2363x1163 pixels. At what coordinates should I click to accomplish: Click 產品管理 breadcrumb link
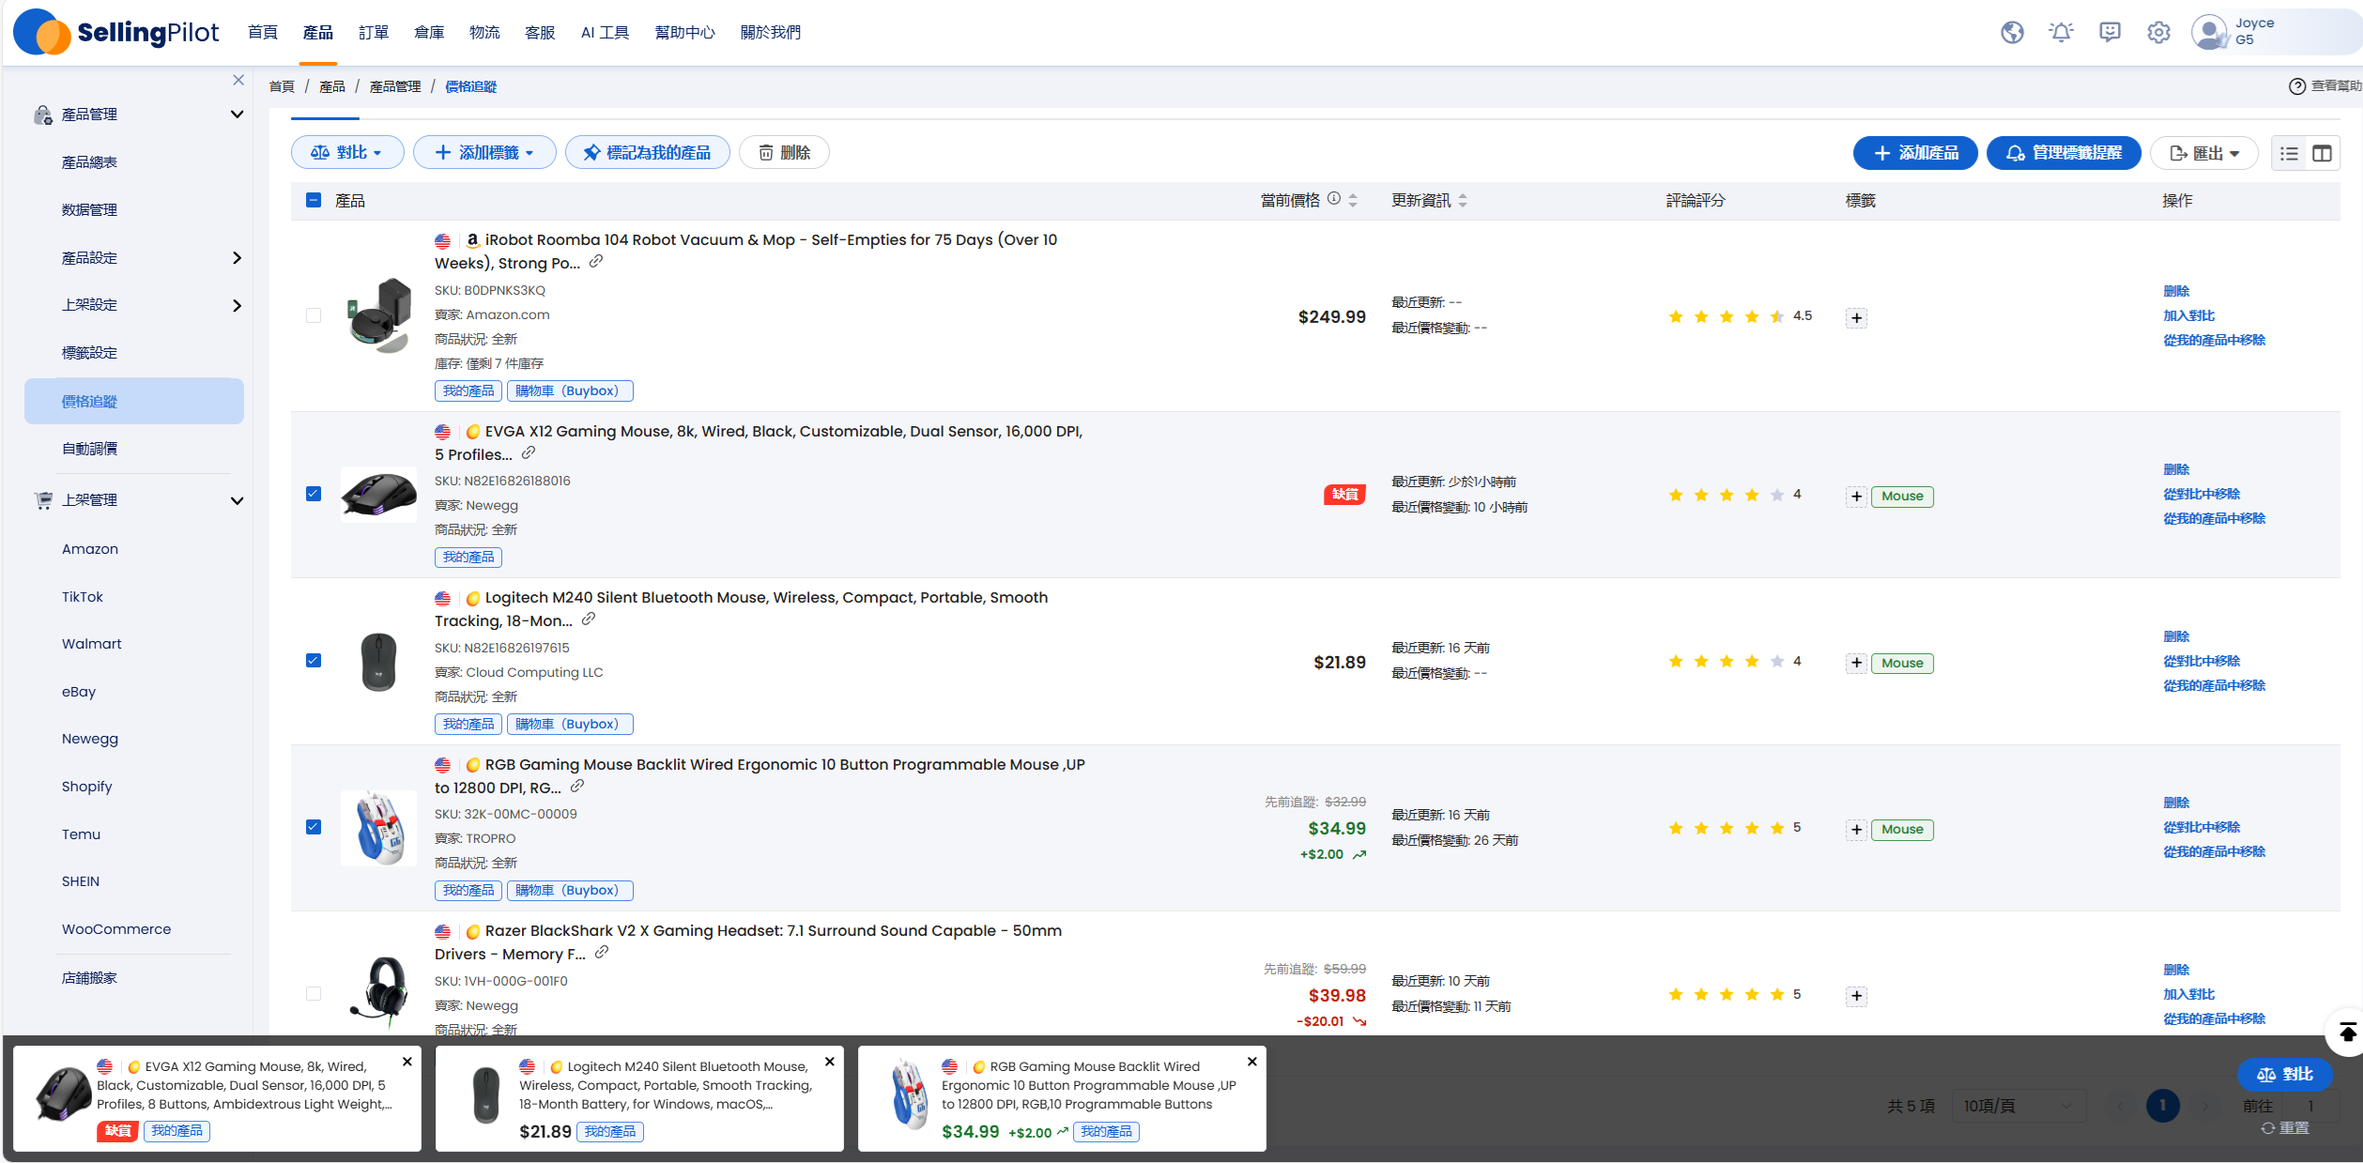click(395, 86)
